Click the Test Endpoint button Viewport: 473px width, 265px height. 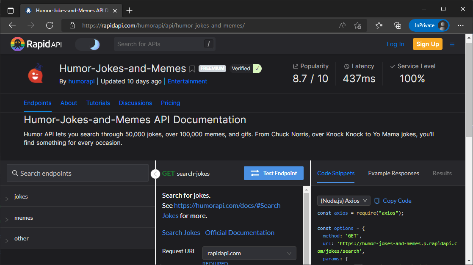click(274, 173)
